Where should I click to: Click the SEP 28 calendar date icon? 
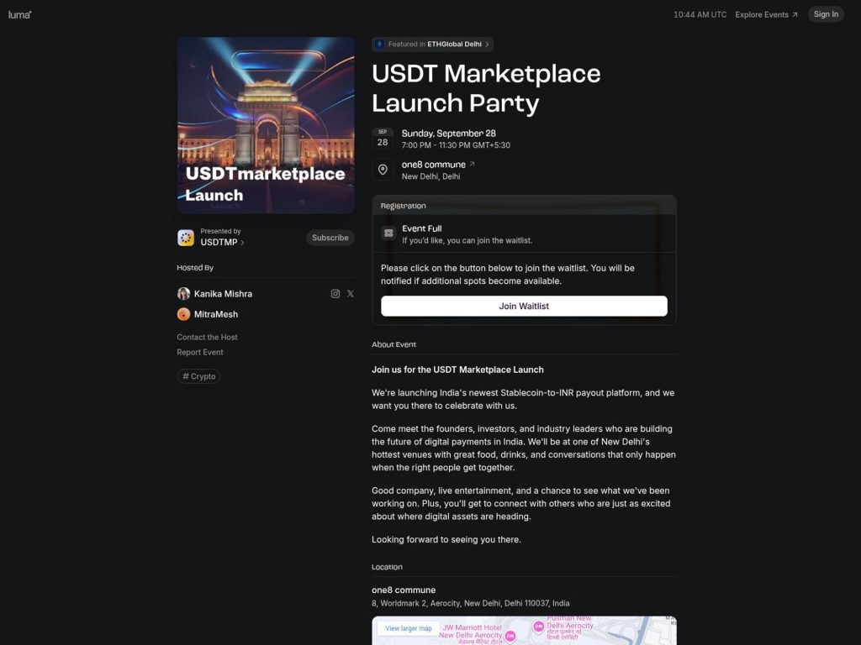tap(383, 137)
